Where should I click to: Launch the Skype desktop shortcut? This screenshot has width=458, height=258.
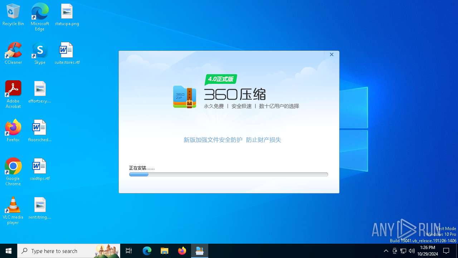click(x=40, y=53)
